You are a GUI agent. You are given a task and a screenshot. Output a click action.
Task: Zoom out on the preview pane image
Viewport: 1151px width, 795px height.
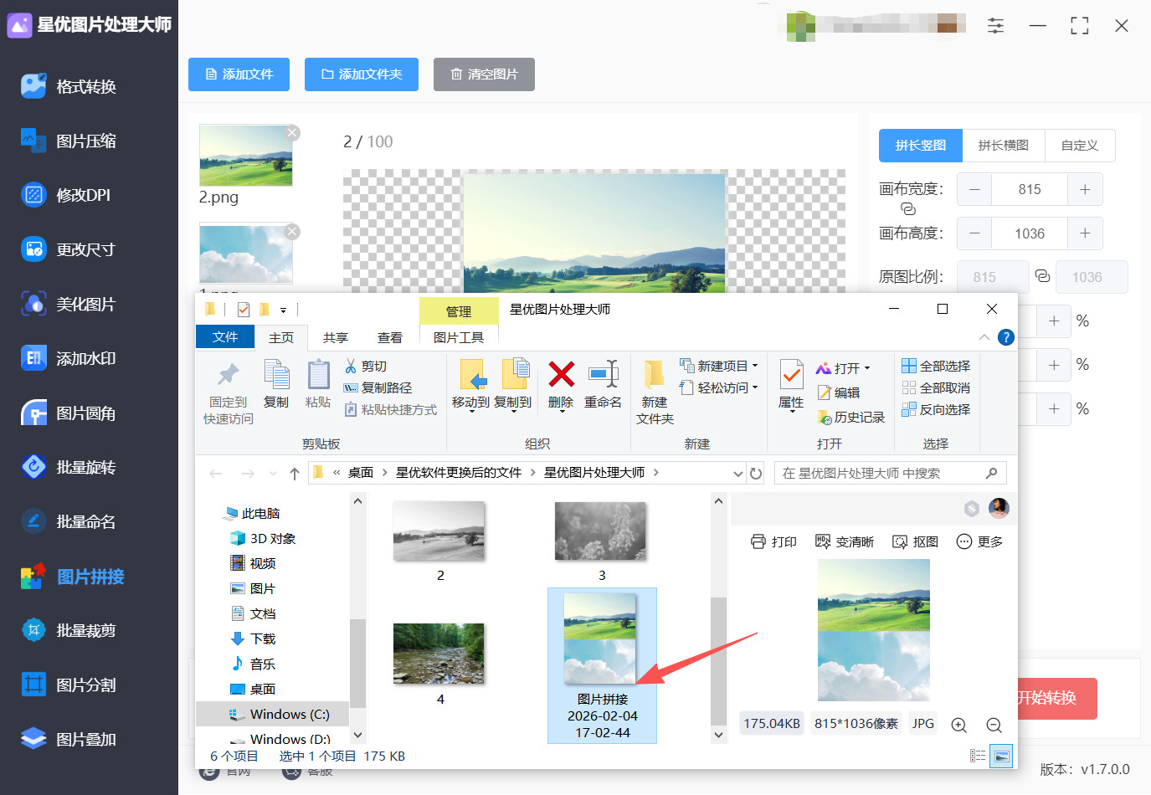pyautogui.click(x=994, y=725)
